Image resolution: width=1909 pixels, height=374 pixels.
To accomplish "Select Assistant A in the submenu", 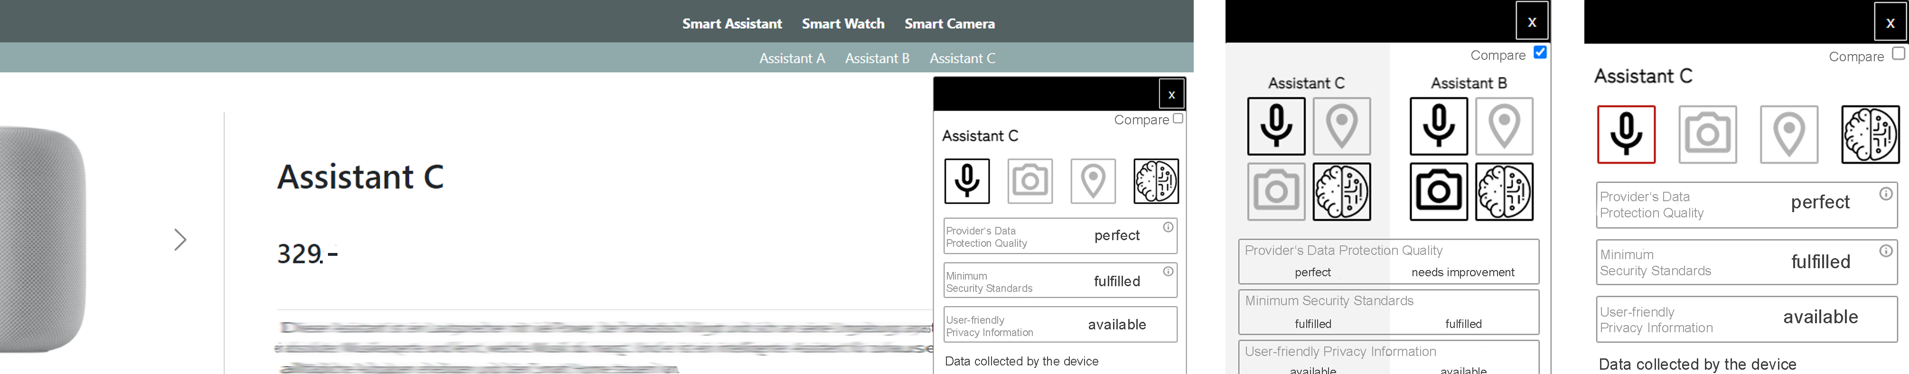I will pyautogui.click(x=792, y=58).
